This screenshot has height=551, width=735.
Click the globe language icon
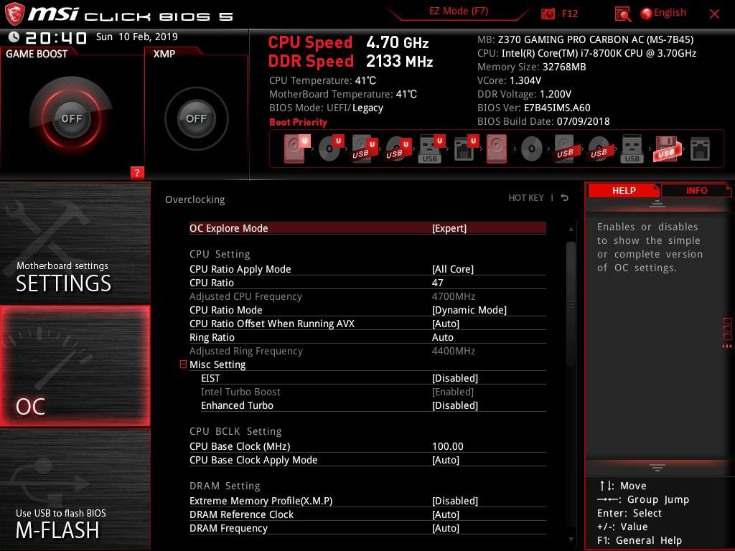646,14
